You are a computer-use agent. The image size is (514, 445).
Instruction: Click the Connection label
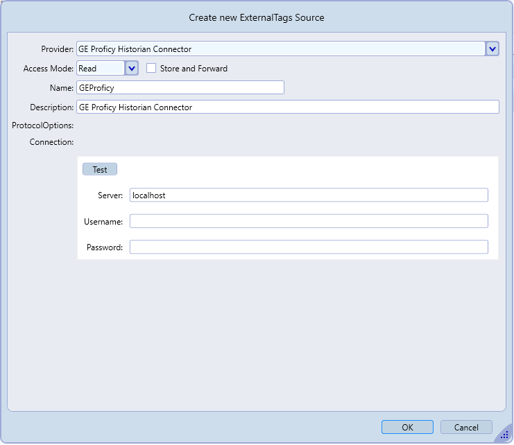[x=51, y=142]
